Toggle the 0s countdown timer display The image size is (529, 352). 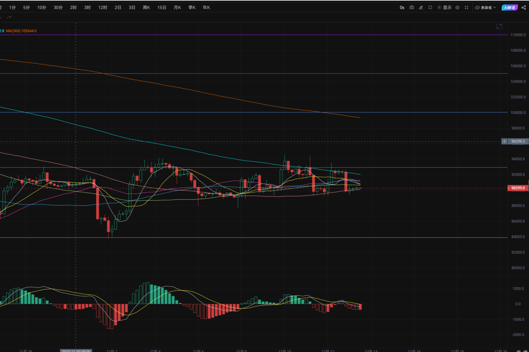tap(402, 7)
